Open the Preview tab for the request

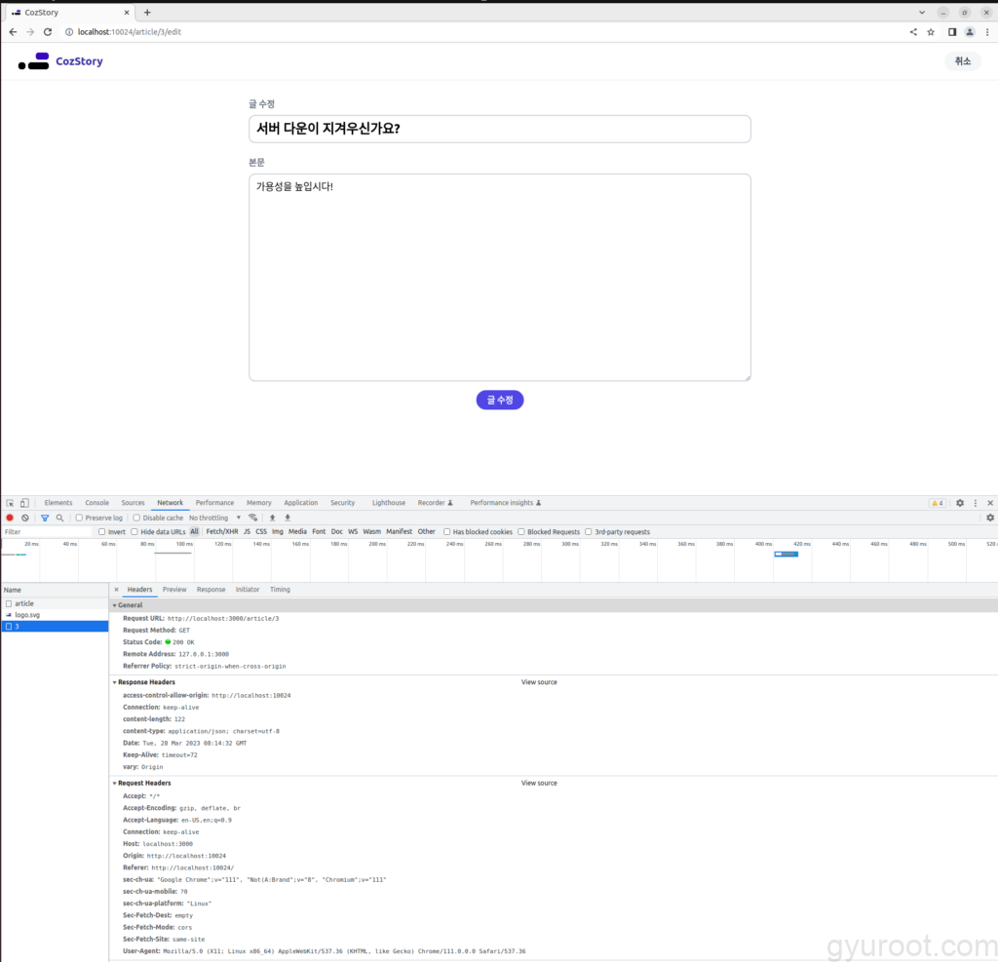tap(174, 590)
